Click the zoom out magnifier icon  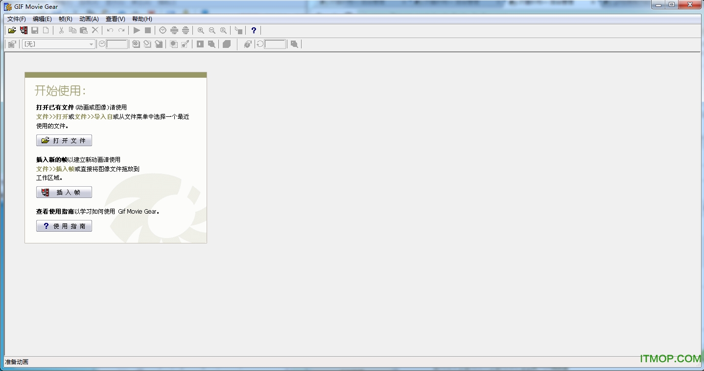pyautogui.click(x=212, y=30)
